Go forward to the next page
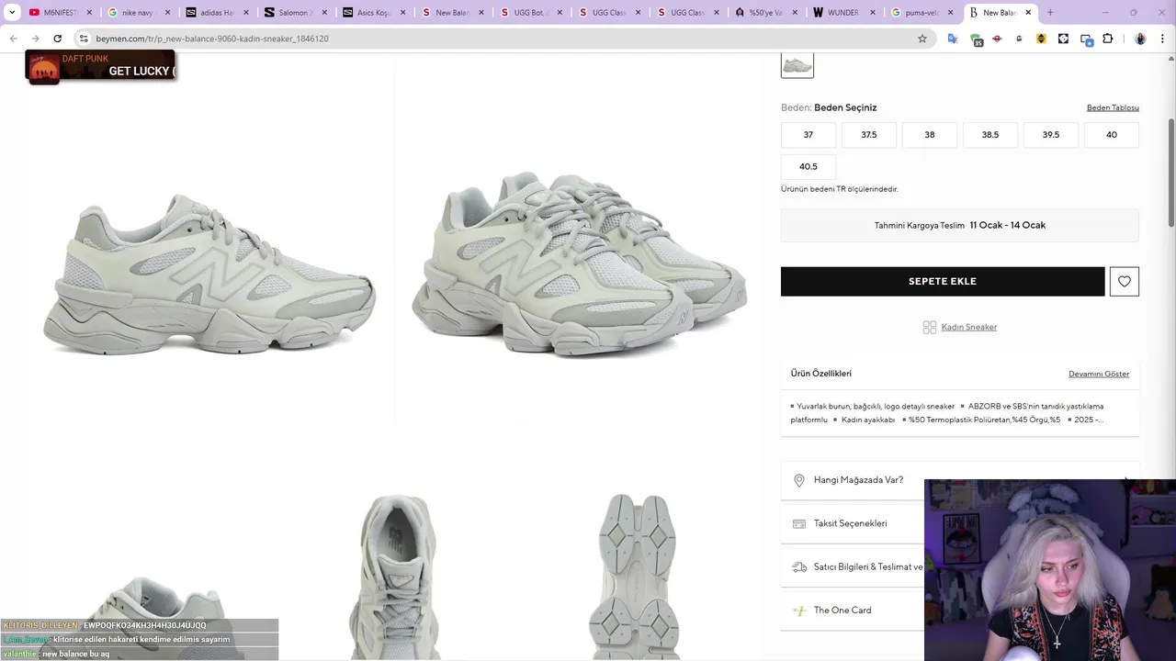Screen dimensions: 1176x661 [35, 39]
